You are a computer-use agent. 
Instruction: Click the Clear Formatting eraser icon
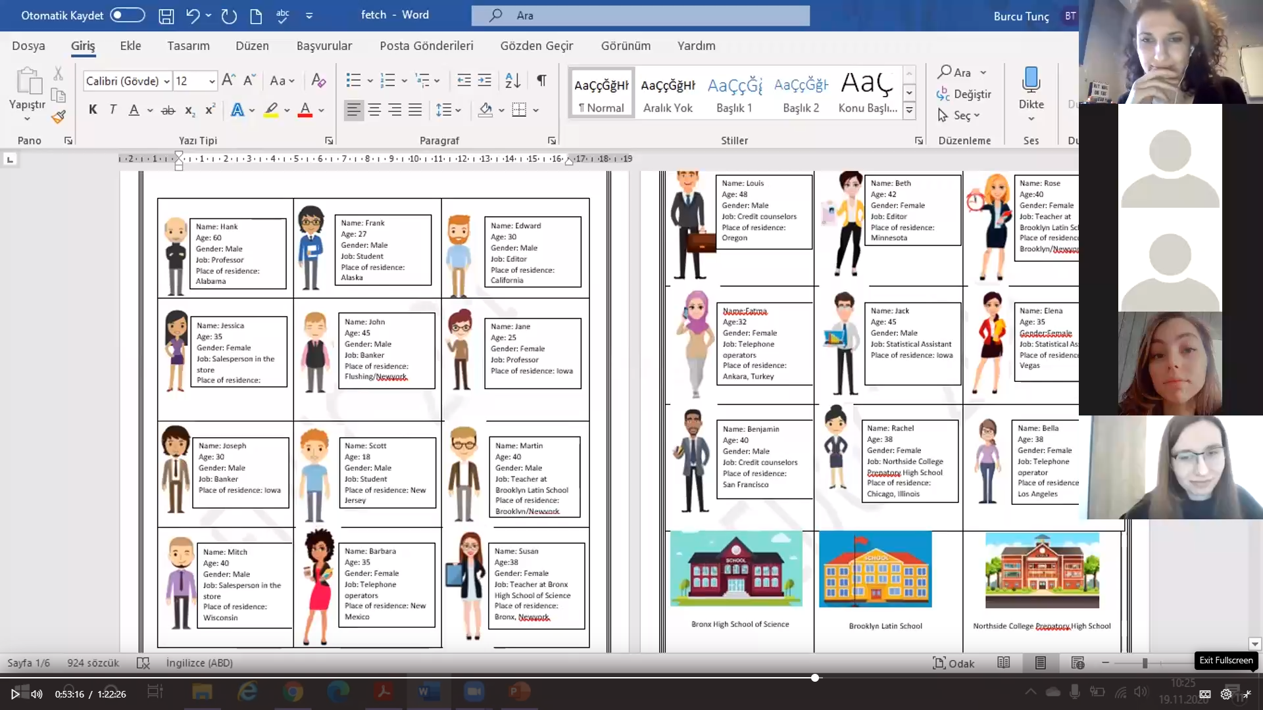point(318,80)
